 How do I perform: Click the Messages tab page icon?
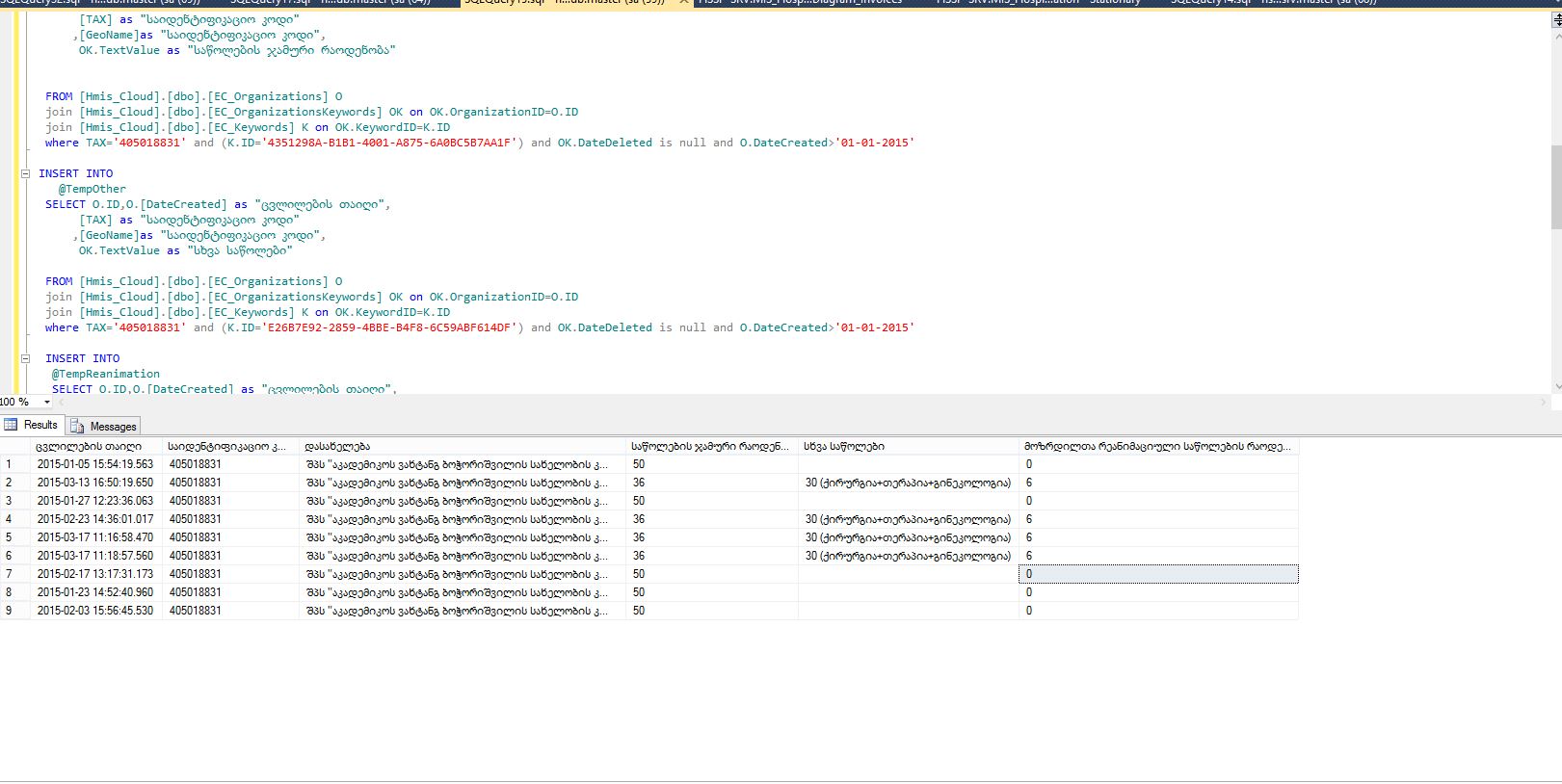(x=78, y=427)
